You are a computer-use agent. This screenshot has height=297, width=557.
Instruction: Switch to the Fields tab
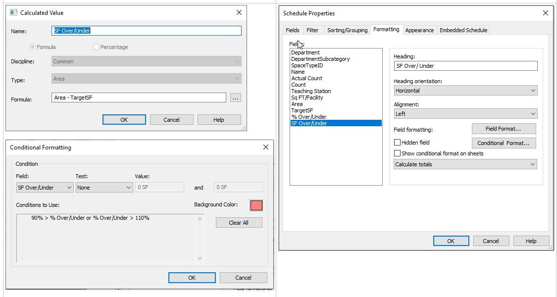(x=292, y=30)
